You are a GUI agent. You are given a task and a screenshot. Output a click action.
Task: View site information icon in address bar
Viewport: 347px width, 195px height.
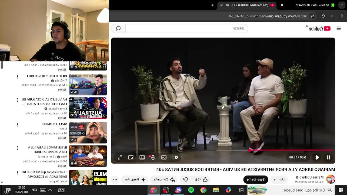tap(312, 16)
